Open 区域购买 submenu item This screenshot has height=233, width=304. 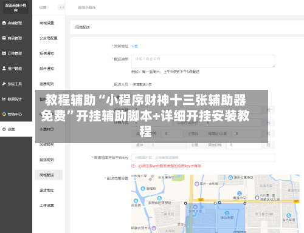click(47, 144)
